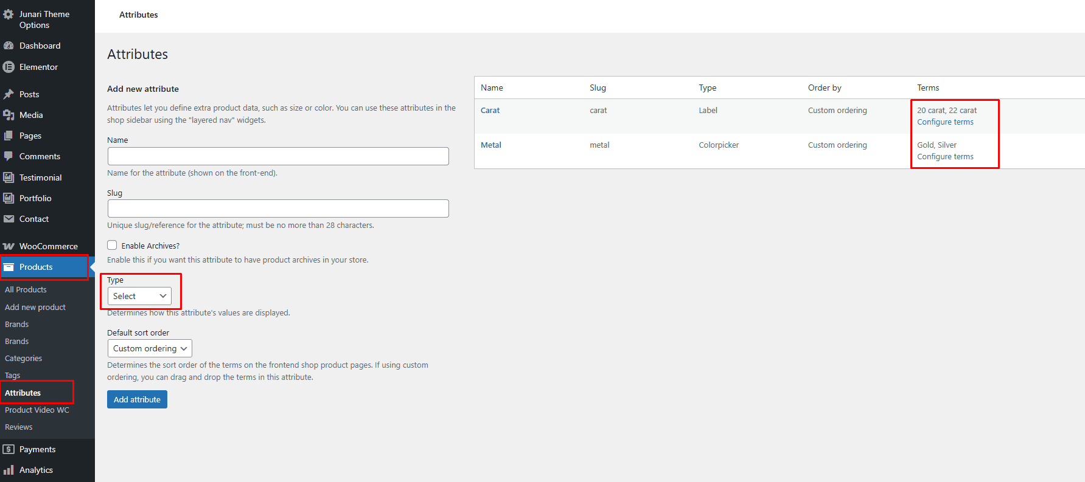Click the 'Label' type cell
The width and height of the screenshot is (1085, 482).
pyautogui.click(x=708, y=110)
